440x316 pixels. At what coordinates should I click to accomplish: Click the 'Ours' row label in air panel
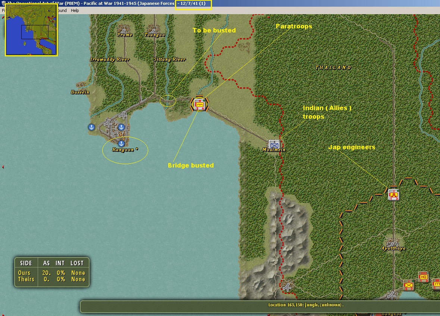24,273
